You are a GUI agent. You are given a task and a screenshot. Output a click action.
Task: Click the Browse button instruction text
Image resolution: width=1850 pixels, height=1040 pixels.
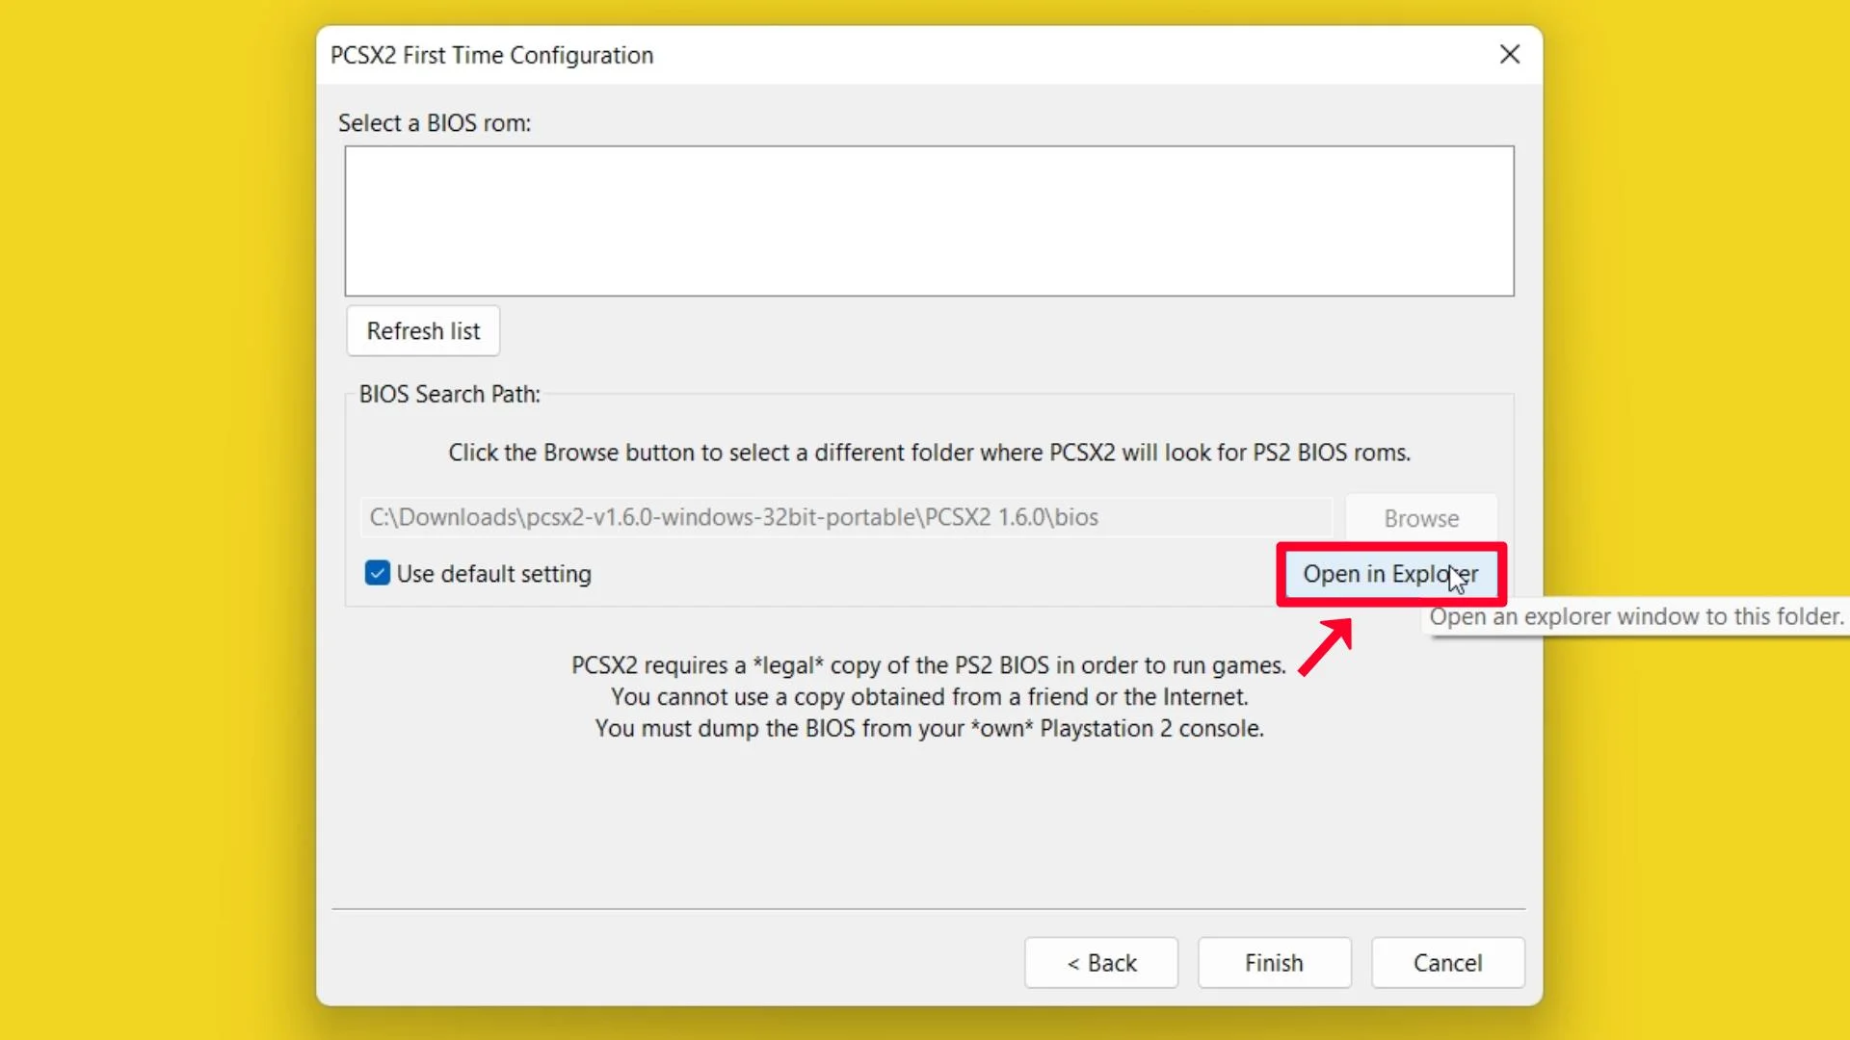929,453
